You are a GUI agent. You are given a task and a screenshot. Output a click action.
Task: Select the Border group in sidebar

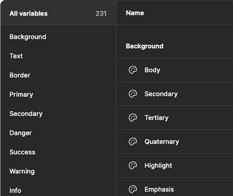tap(20, 75)
